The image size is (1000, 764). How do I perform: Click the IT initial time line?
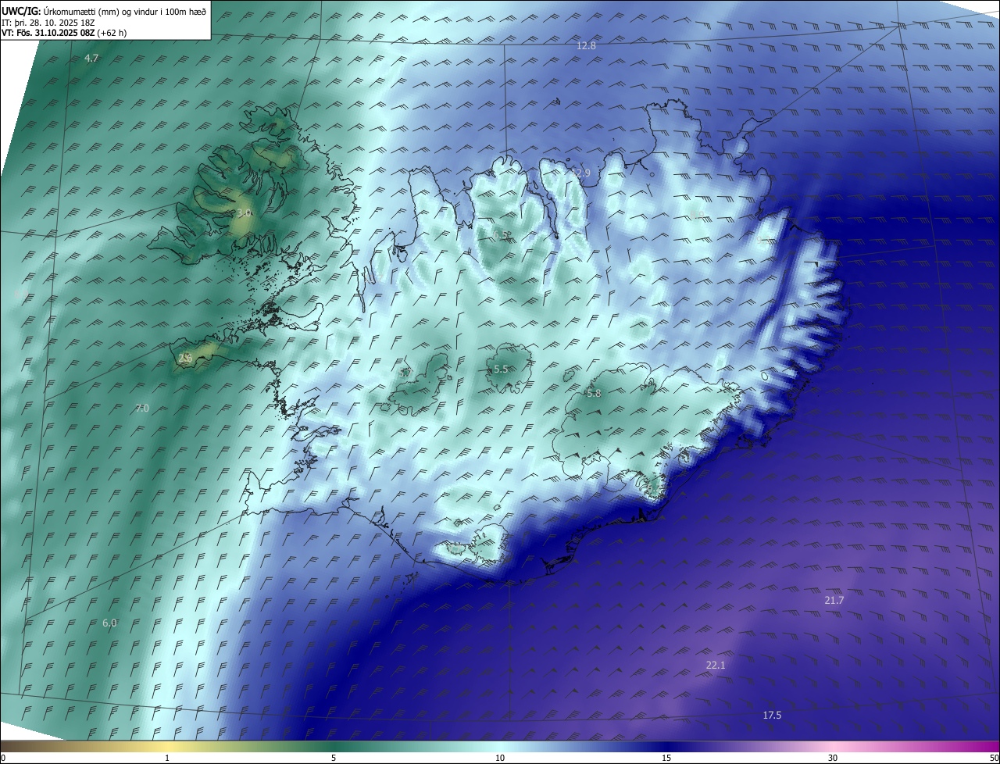point(48,22)
